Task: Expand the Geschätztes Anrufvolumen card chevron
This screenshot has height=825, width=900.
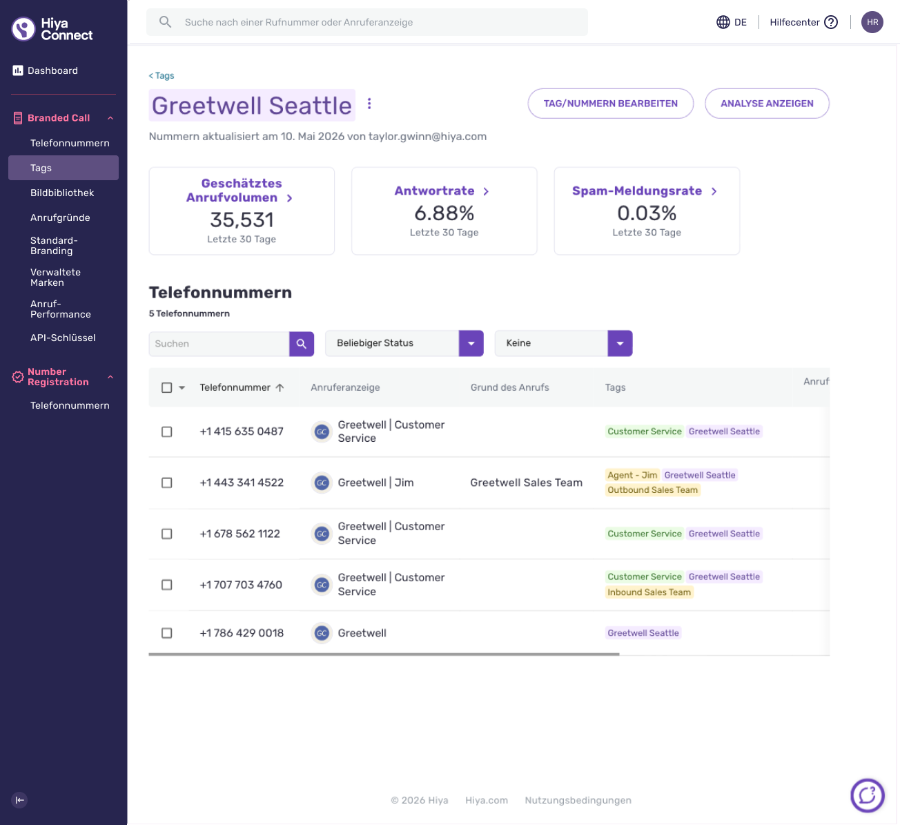Action: tap(289, 198)
